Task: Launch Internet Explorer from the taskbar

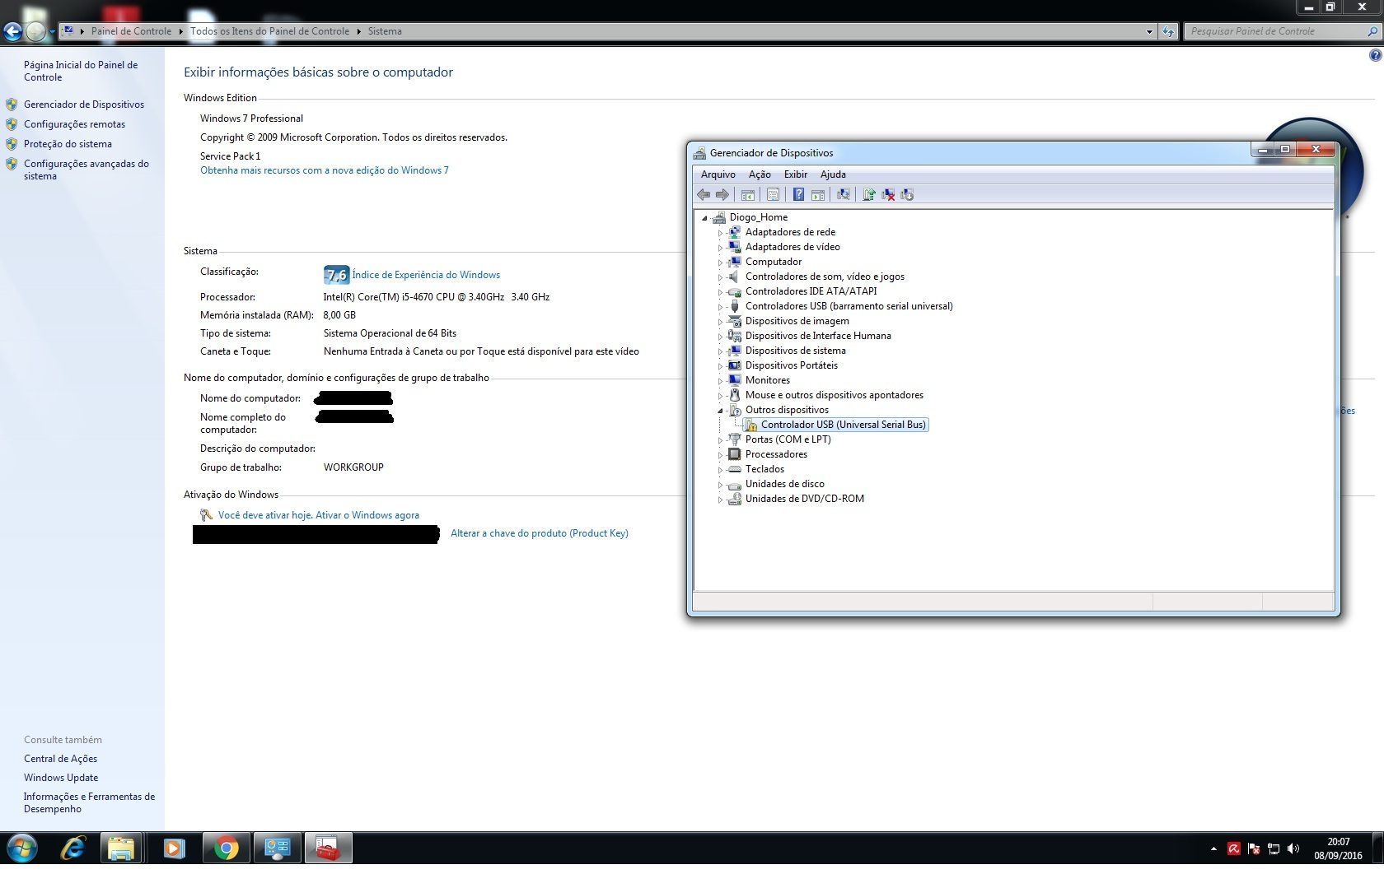Action: [x=73, y=848]
